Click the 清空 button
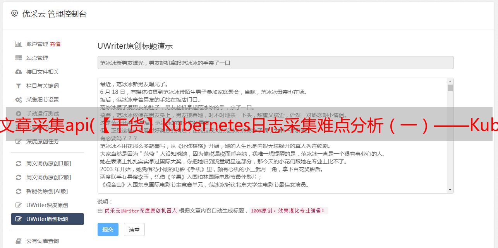498x248 pixels. 134,229
